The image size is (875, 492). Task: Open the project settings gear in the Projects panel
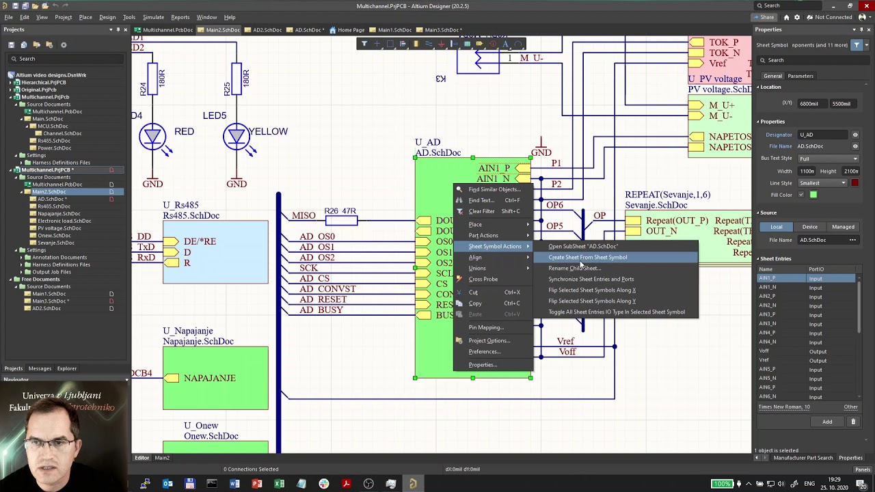(64, 45)
